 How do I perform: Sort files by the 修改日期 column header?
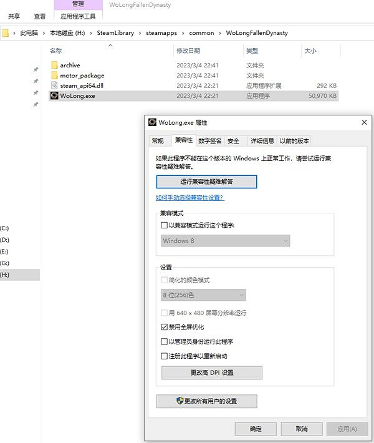(188, 51)
